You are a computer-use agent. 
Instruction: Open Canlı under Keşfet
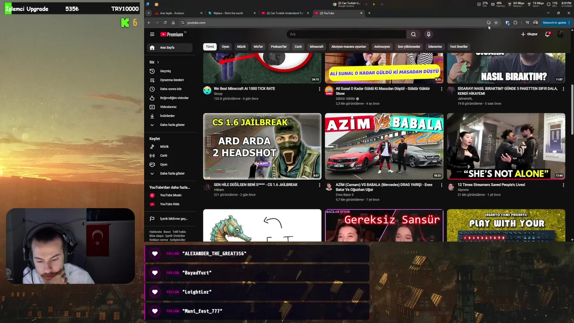click(170, 156)
